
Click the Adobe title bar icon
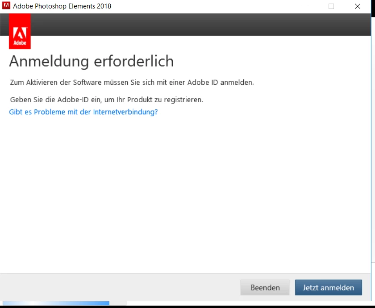coord(6,5)
